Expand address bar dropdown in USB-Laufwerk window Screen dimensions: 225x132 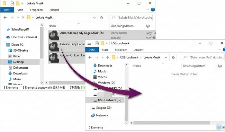point(166,58)
